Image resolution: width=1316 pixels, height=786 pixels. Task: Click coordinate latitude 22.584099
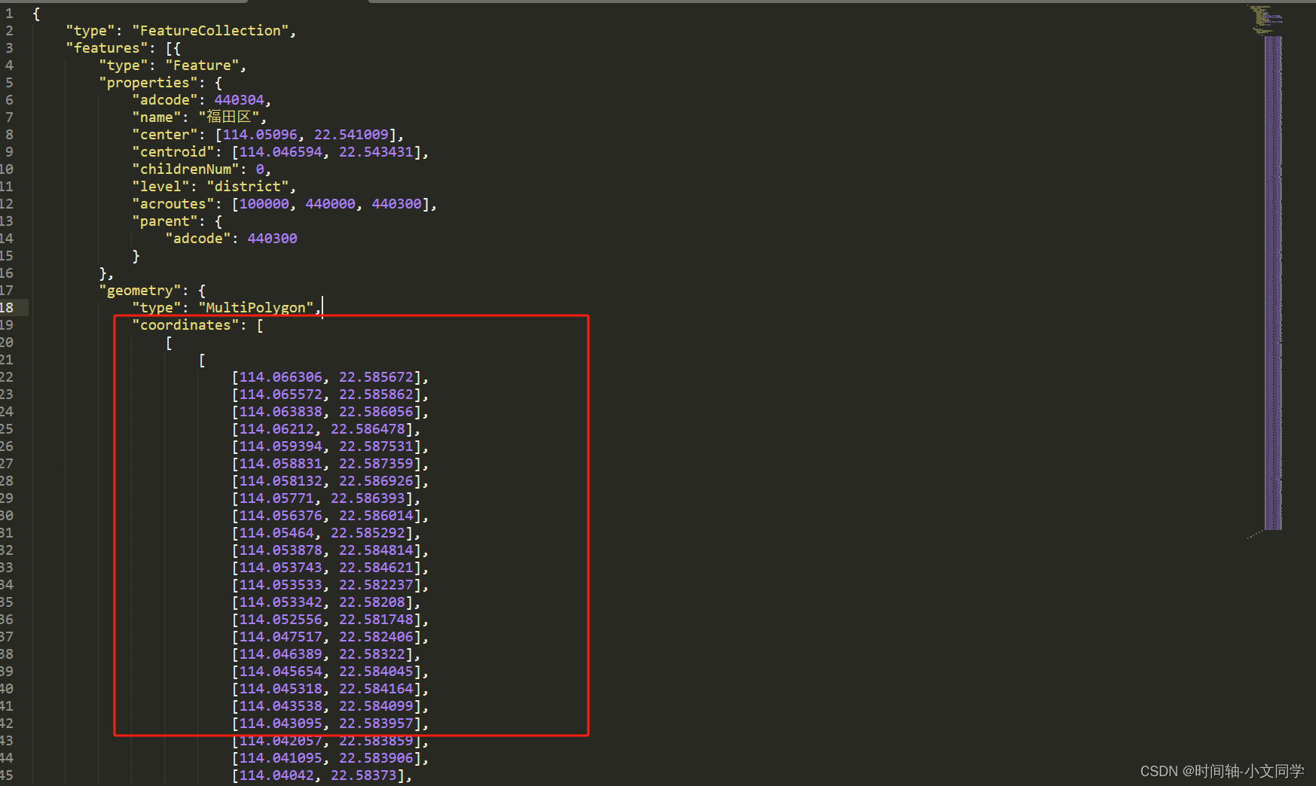click(376, 706)
